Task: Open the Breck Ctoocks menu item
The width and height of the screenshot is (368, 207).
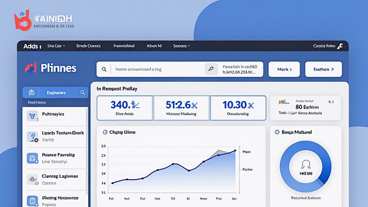Action: (88, 46)
